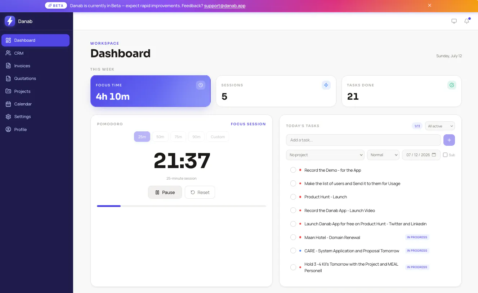The width and height of the screenshot is (478, 293).
Task: Click the Sunday, July 12 date text
Action: [x=449, y=56]
